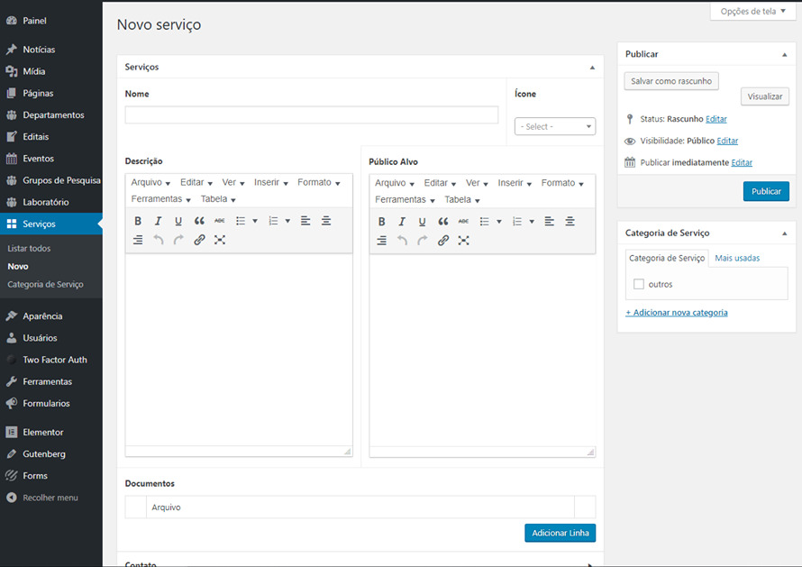Switch to Mais usadas tab
802x567 pixels.
[x=737, y=258]
